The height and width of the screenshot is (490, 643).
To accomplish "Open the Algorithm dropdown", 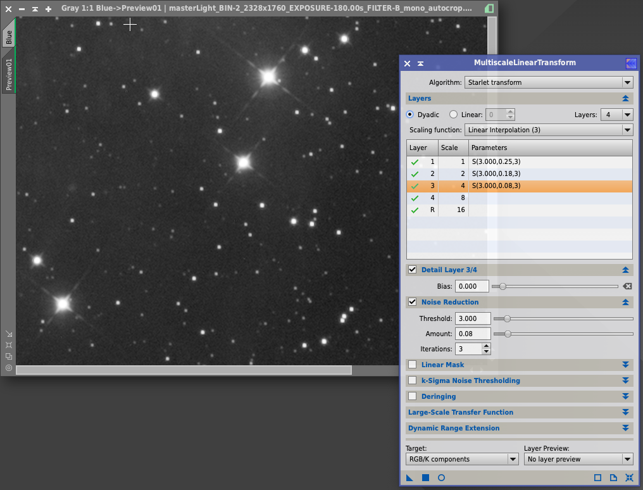I will [549, 82].
